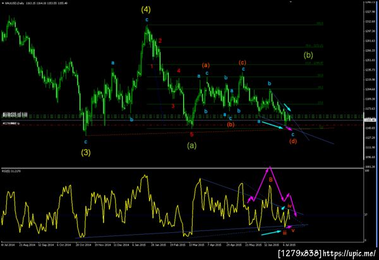This screenshot has height=260, width=379.
Task: Select the orange (b) wave label
Action: (231, 124)
